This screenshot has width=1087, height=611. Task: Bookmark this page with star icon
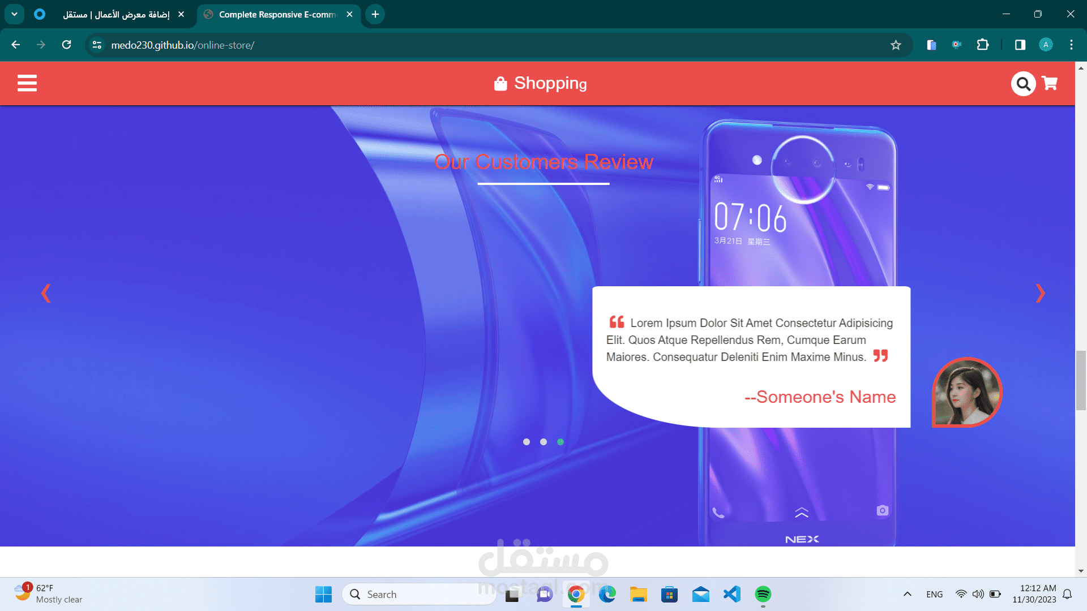click(896, 45)
